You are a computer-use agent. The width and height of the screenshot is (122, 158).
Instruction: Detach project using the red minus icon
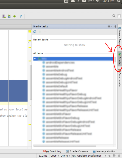coord(45,32)
